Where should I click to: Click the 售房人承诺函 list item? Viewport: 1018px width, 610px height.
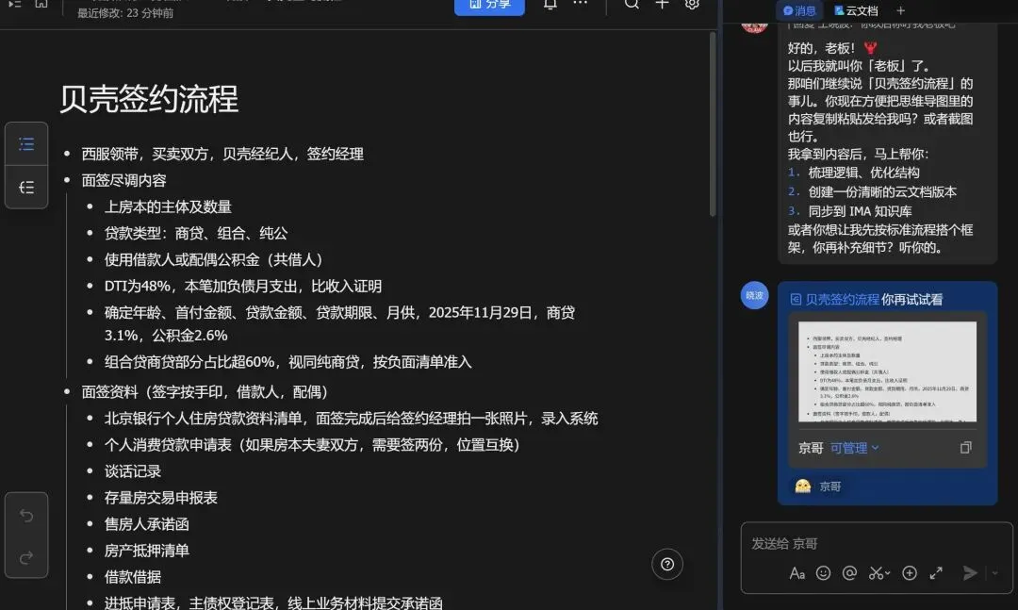[x=147, y=524]
